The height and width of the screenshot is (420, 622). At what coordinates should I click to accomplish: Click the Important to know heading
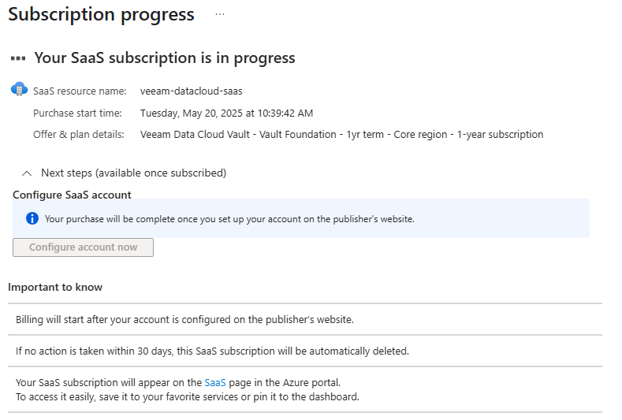click(x=55, y=287)
